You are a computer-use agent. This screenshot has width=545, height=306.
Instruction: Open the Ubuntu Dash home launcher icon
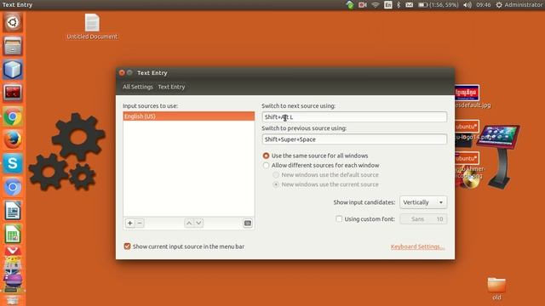coord(13,23)
